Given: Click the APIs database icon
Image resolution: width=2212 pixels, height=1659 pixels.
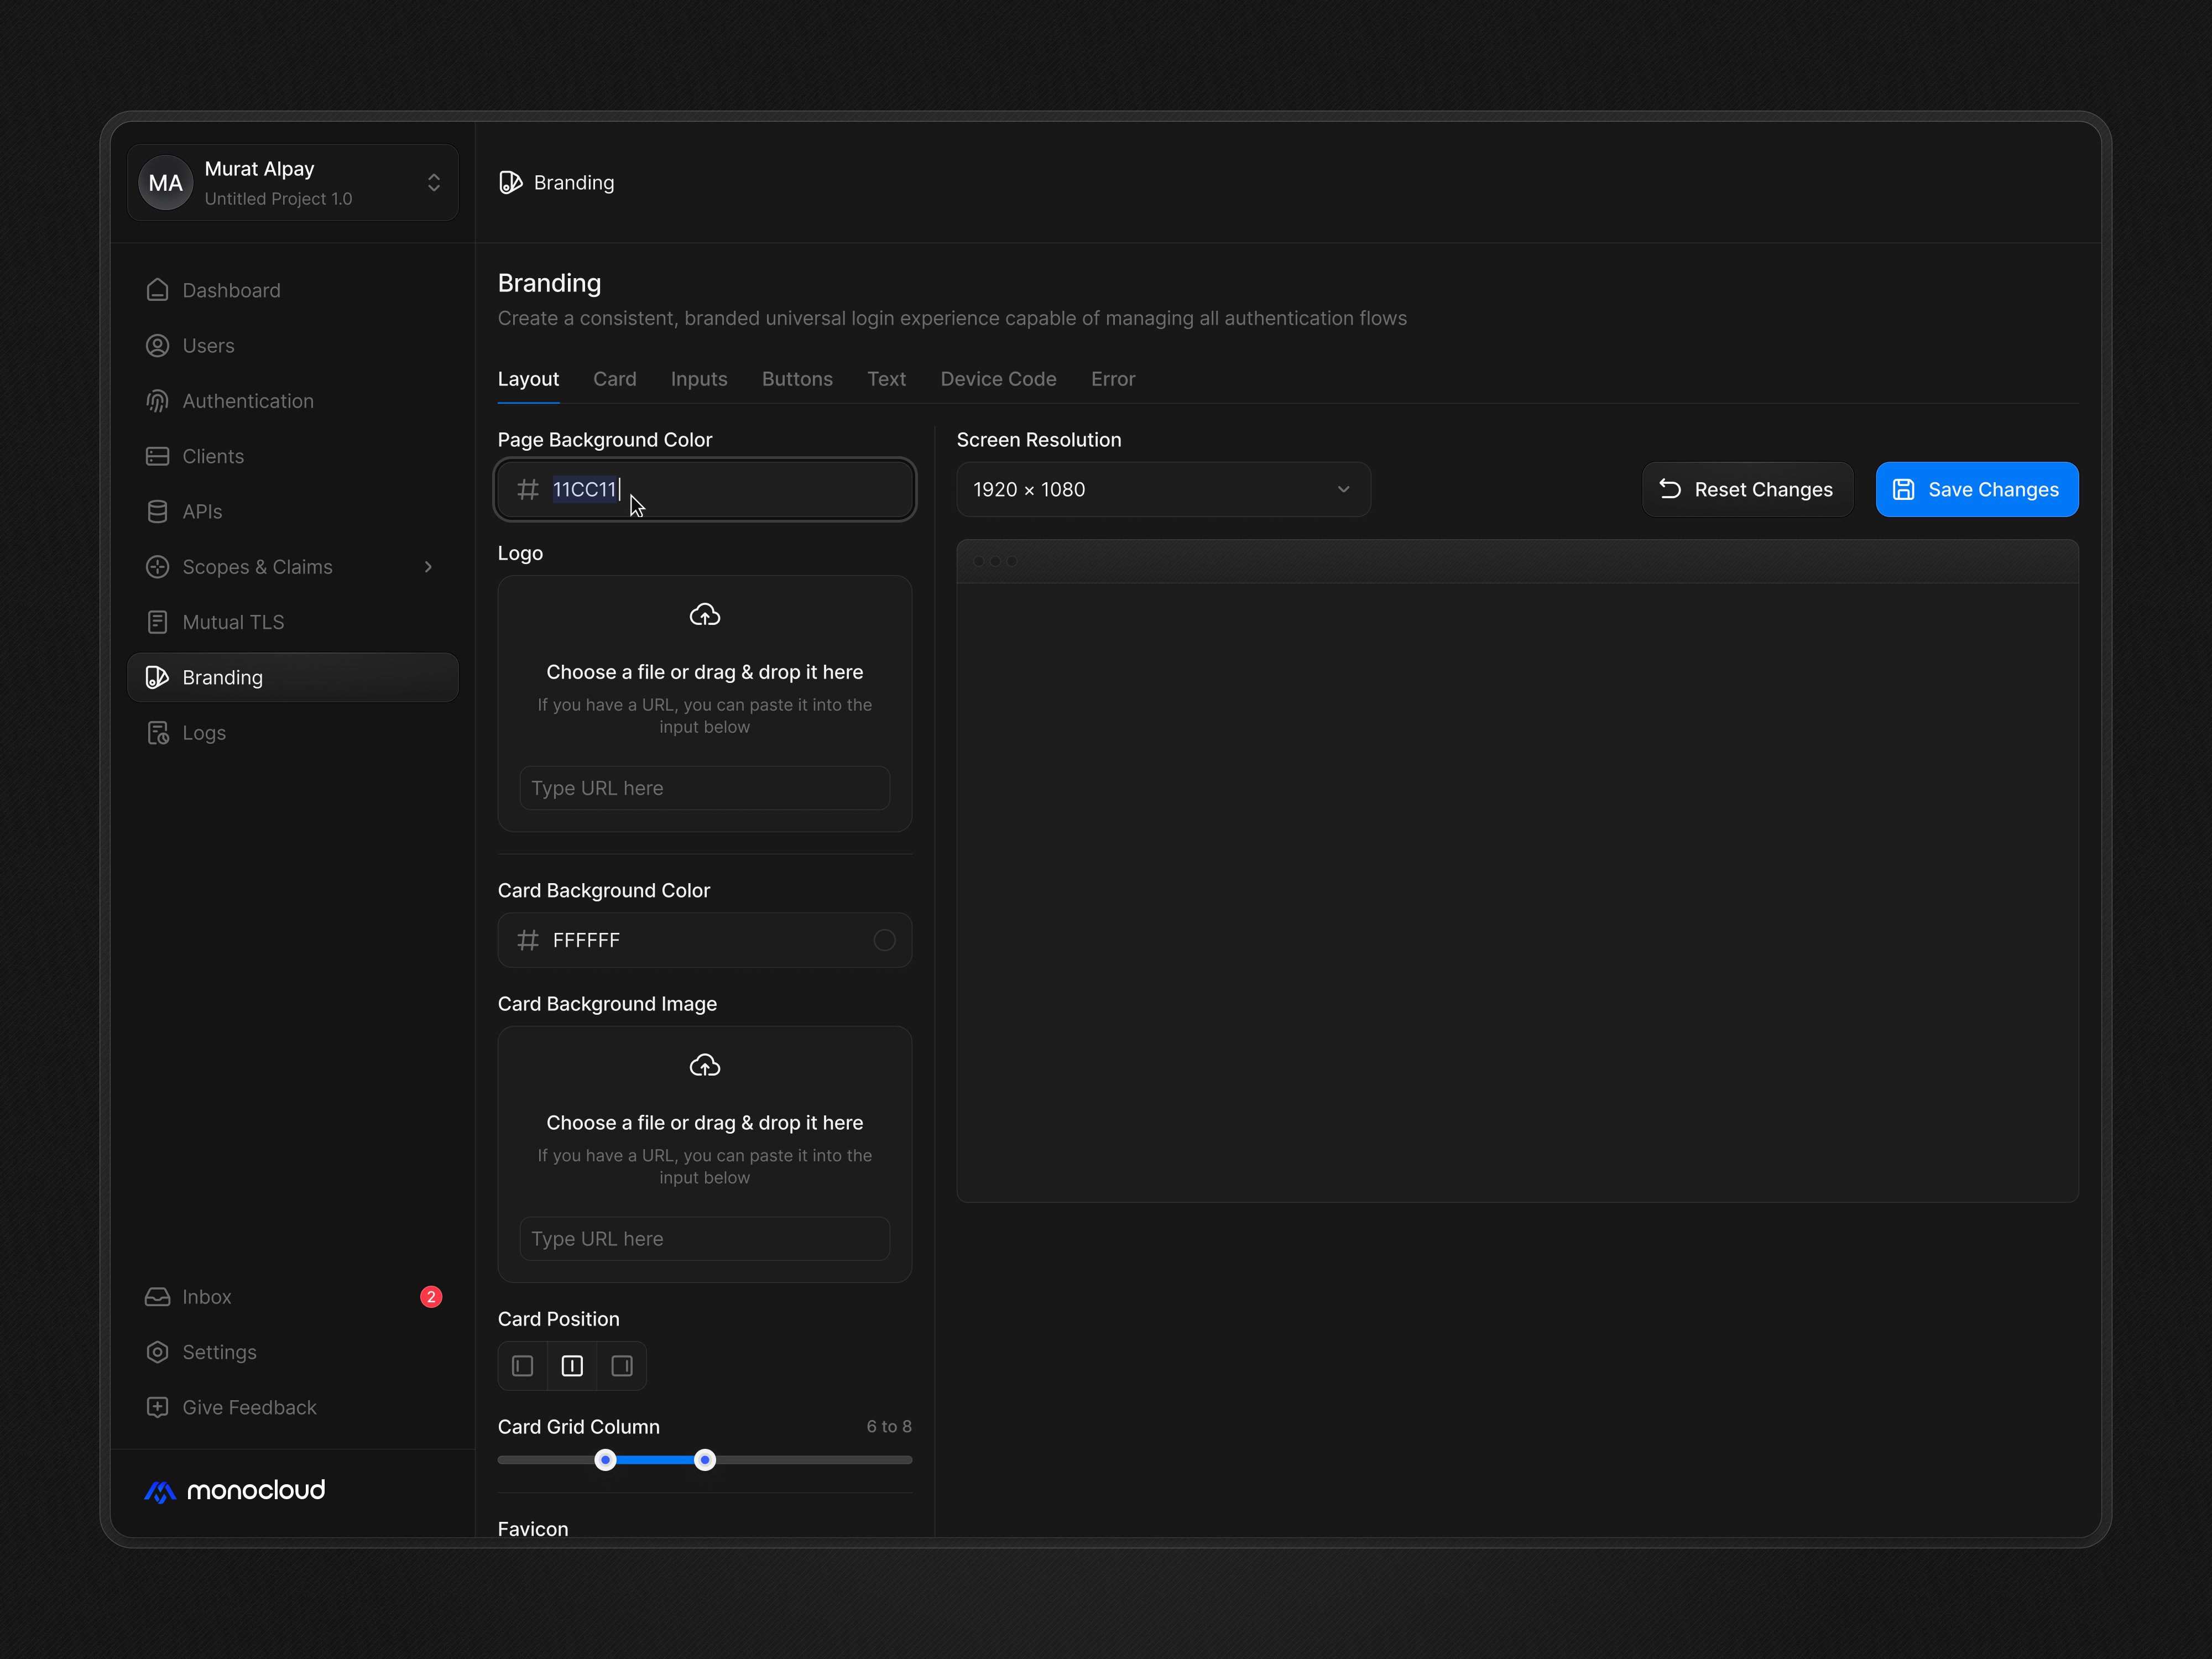Looking at the screenshot, I should (157, 511).
